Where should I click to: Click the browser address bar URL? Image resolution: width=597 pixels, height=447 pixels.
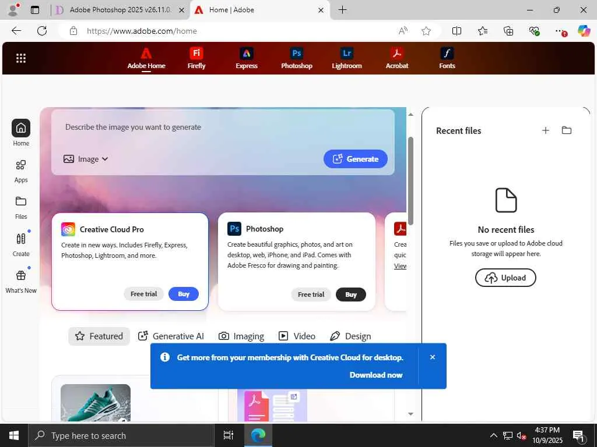coord(142,31)
